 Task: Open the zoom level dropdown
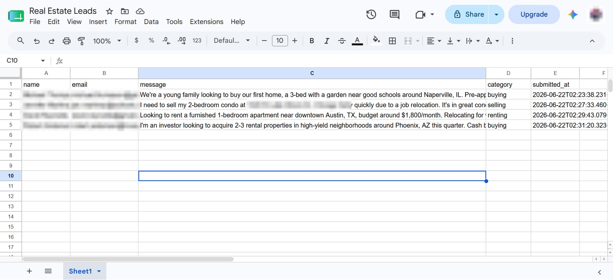click(107, 41)
